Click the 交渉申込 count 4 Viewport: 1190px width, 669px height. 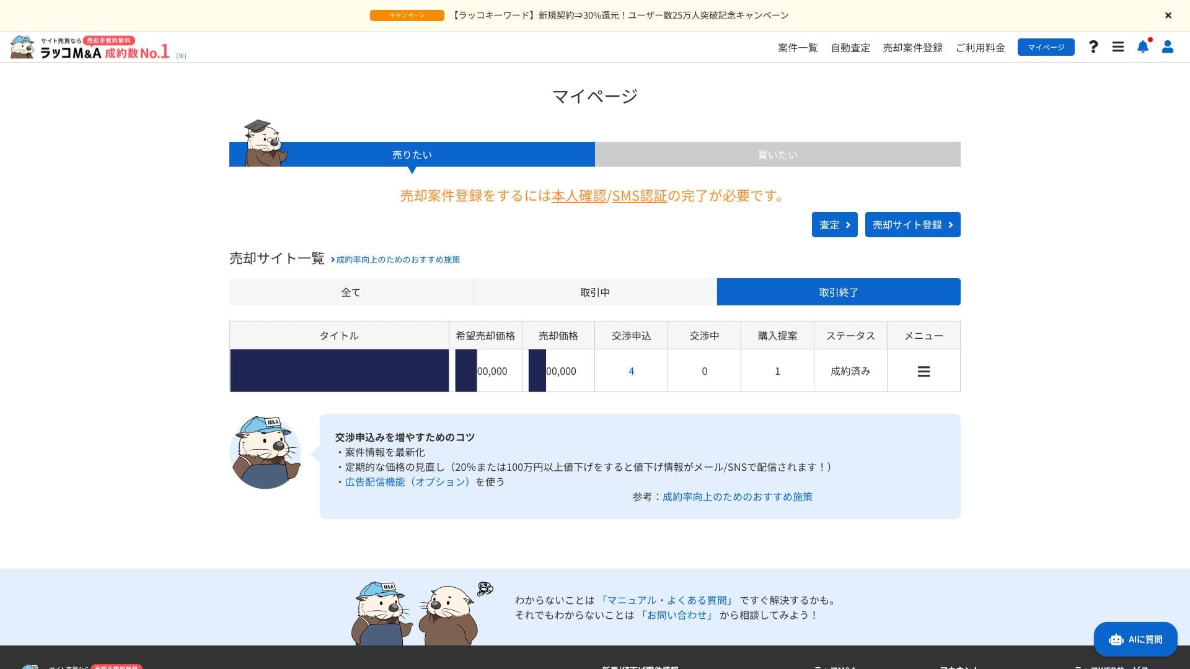(631, 372)
